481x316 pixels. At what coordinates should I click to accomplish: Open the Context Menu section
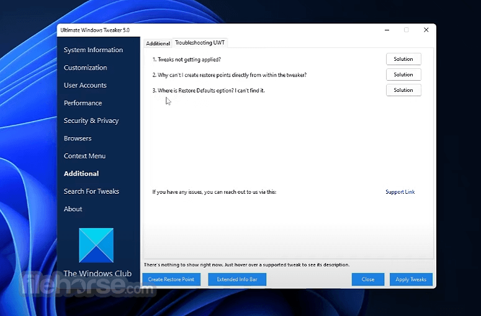coord(84,156)
